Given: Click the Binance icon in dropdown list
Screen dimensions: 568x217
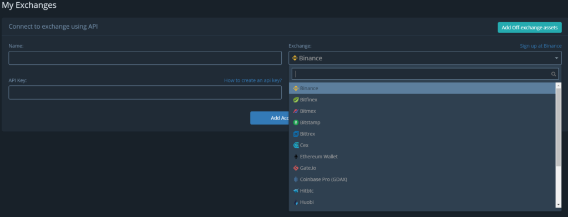Looking at the screenshot, I should [x=296, y=88].
